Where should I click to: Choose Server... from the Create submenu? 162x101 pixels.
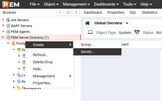97,52
